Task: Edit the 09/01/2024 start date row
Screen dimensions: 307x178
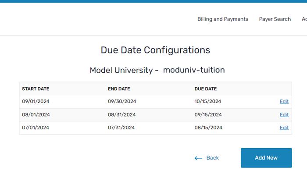Action: (284, 101)
